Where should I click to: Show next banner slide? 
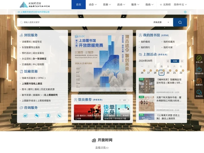point(129,90)
